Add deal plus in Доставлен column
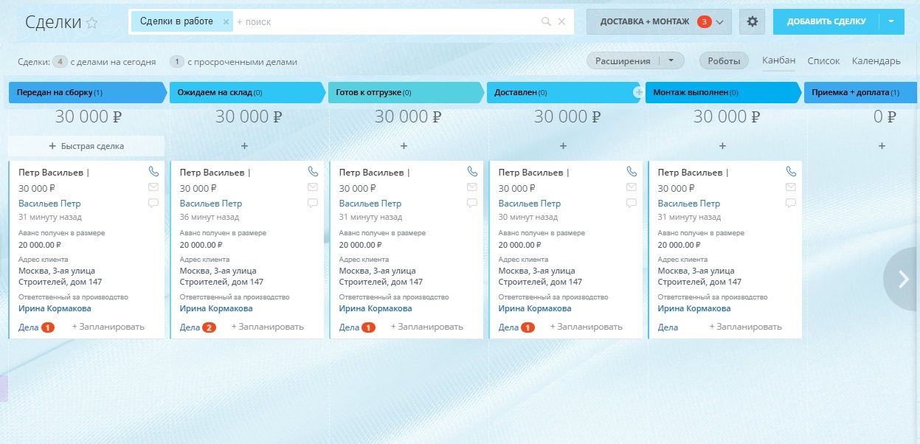This screenshot has width=920, height=444. [x=563, y=146]
